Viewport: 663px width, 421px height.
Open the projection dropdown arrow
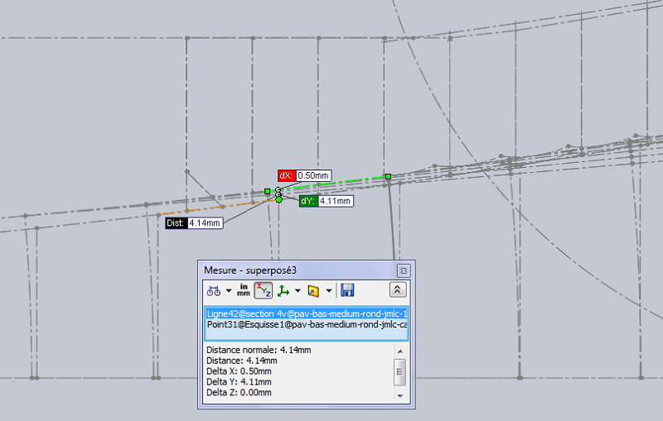(328, 290)
